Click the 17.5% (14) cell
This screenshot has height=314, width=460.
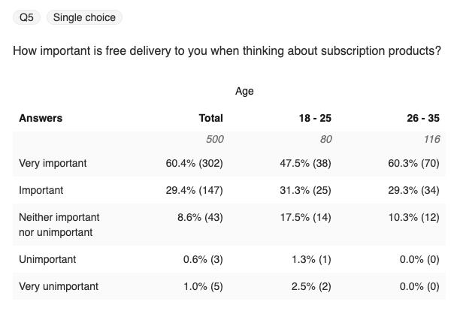tap(305, 217)
